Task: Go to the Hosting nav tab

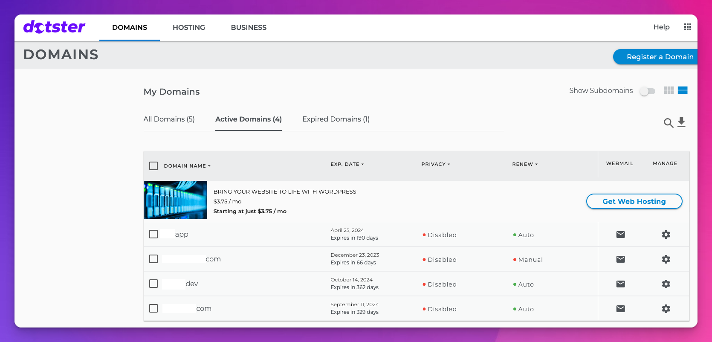Action: click(x=189, y=27)
